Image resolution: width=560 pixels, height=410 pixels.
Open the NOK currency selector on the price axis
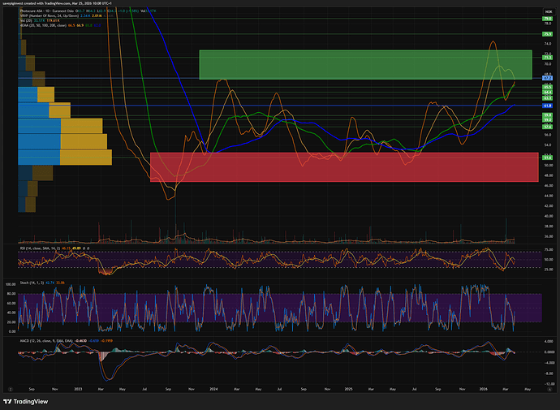pyautogui.click(x=547, y=12)
